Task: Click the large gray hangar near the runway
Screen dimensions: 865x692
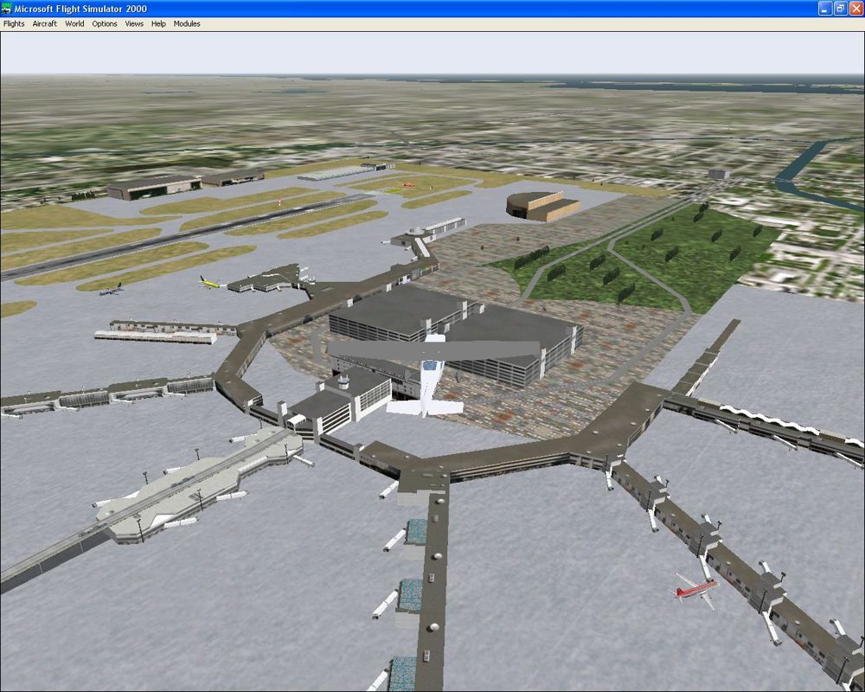Action: point(154,186)
